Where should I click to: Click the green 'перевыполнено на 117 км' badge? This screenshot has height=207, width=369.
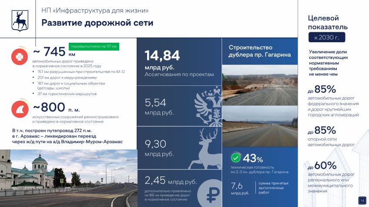click(94, 47)
